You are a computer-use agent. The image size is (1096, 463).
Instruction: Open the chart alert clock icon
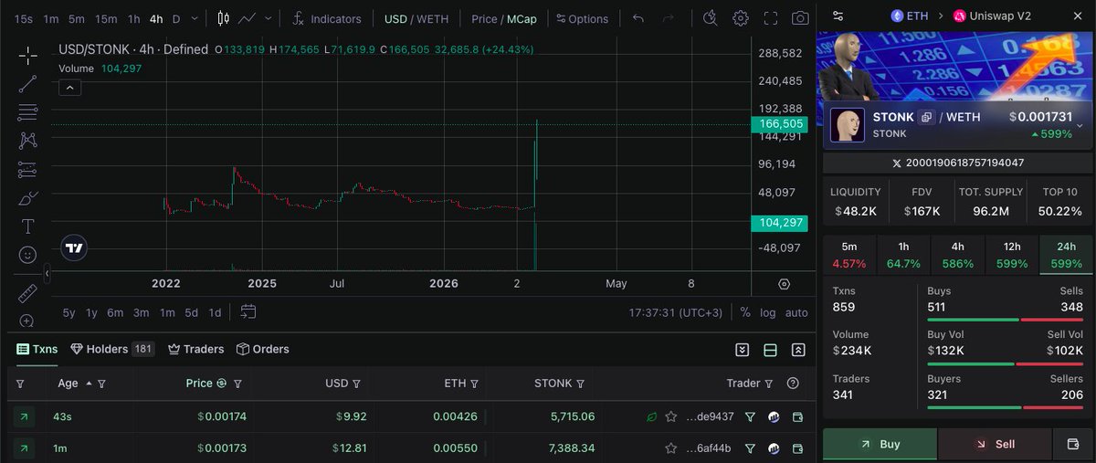[711, 18]
